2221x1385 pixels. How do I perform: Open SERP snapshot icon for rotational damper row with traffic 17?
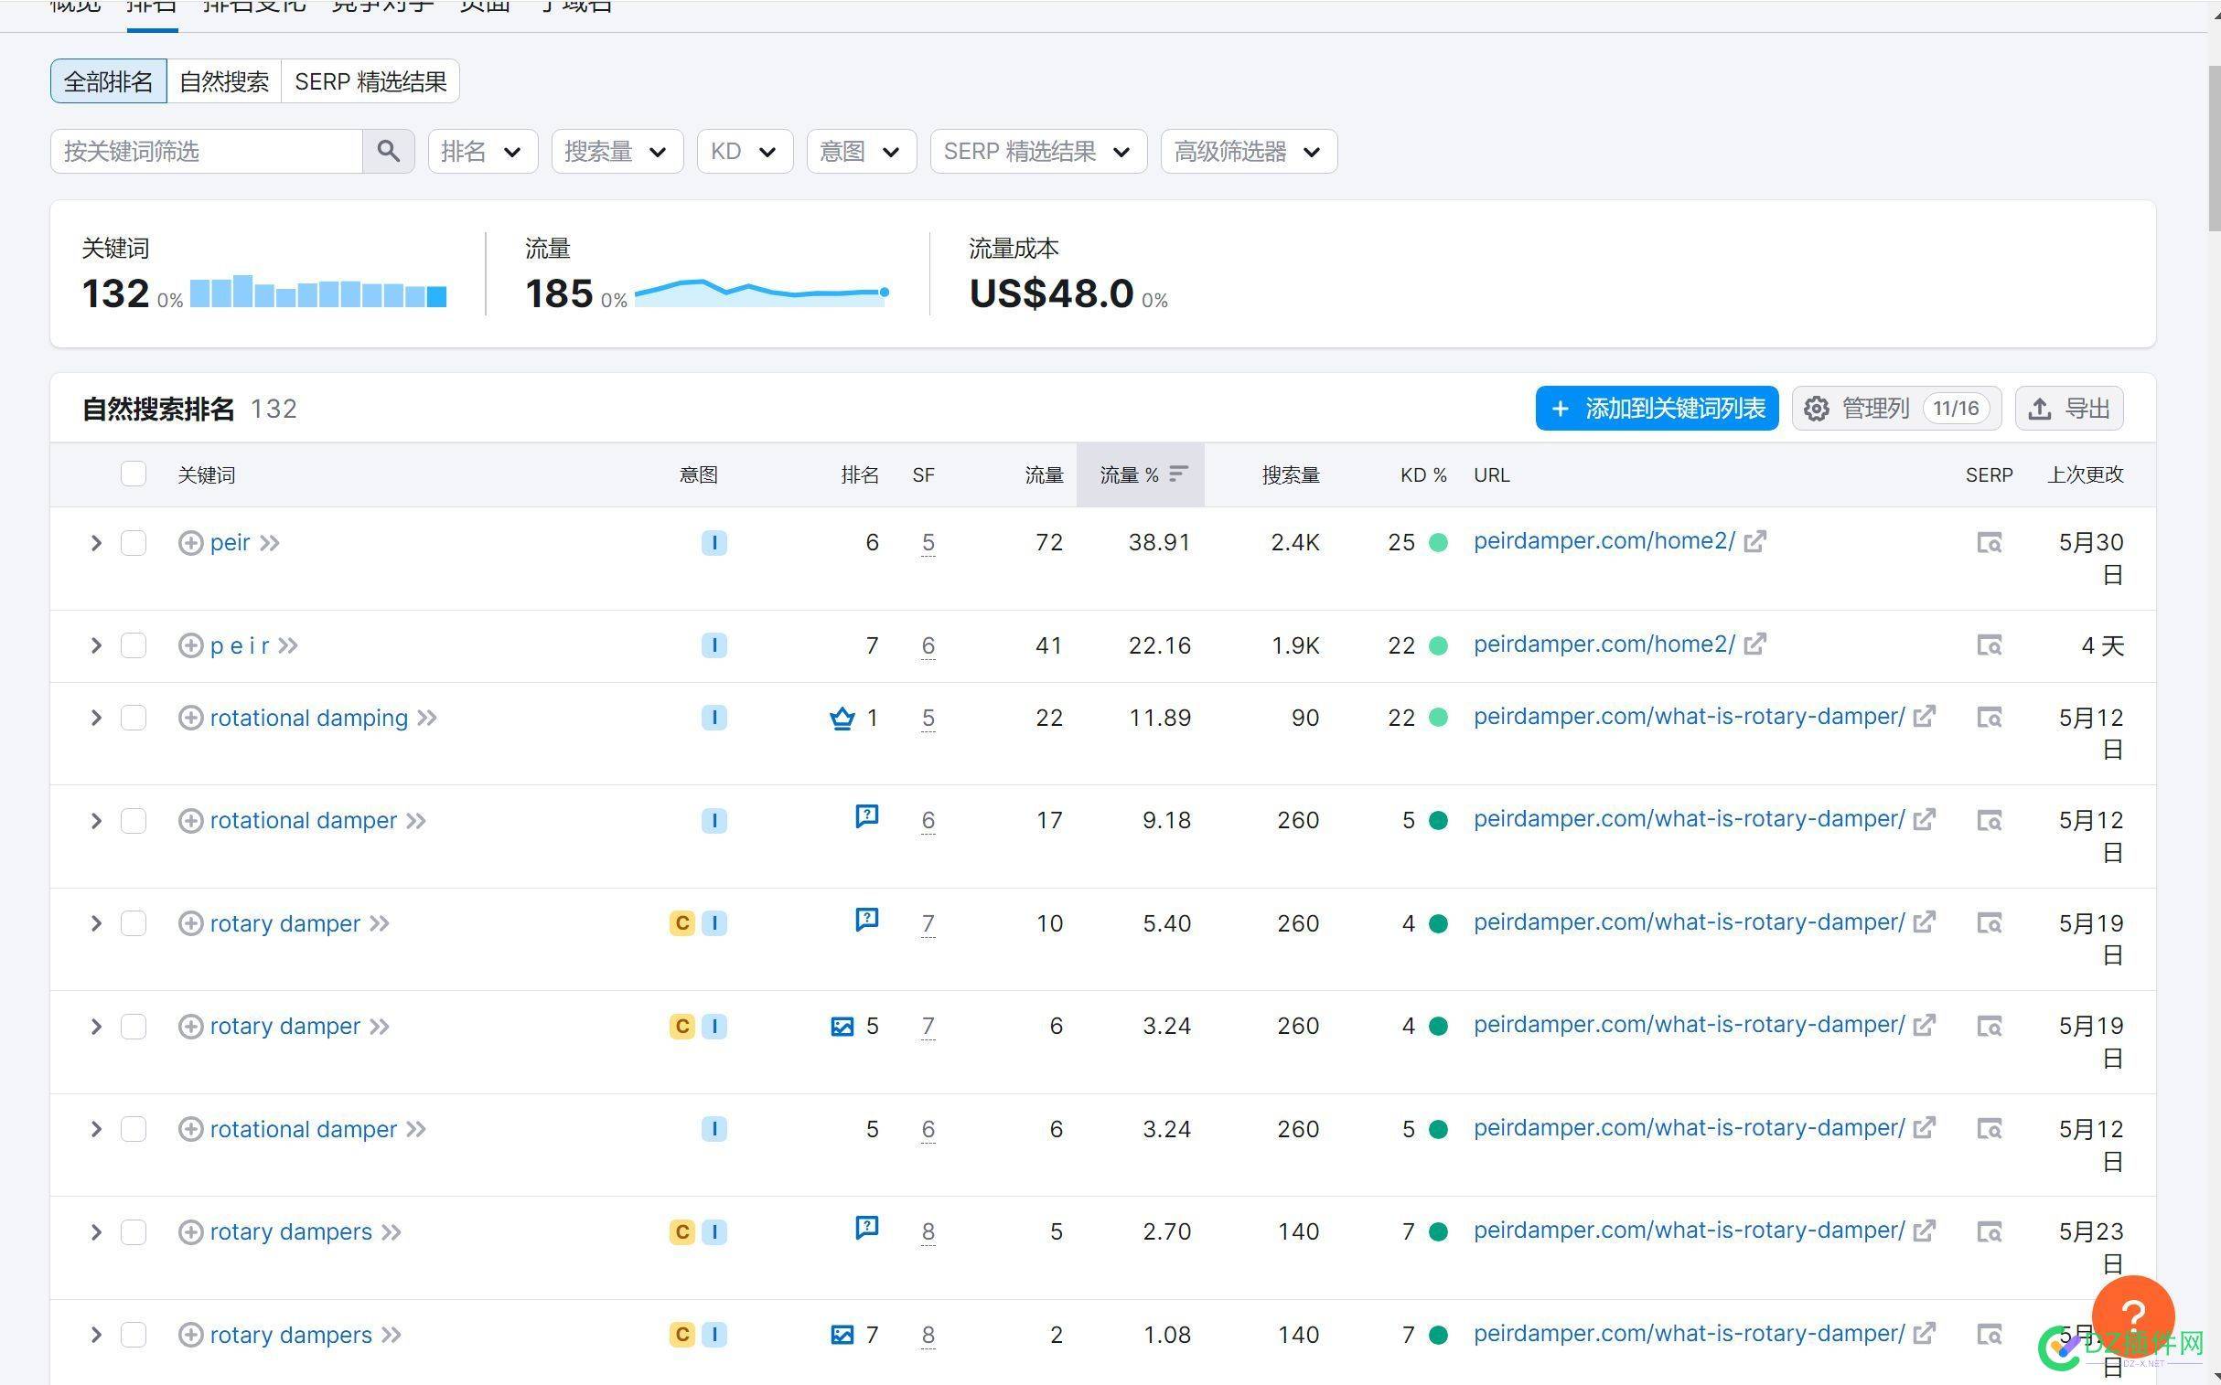tap(1988, 820)
